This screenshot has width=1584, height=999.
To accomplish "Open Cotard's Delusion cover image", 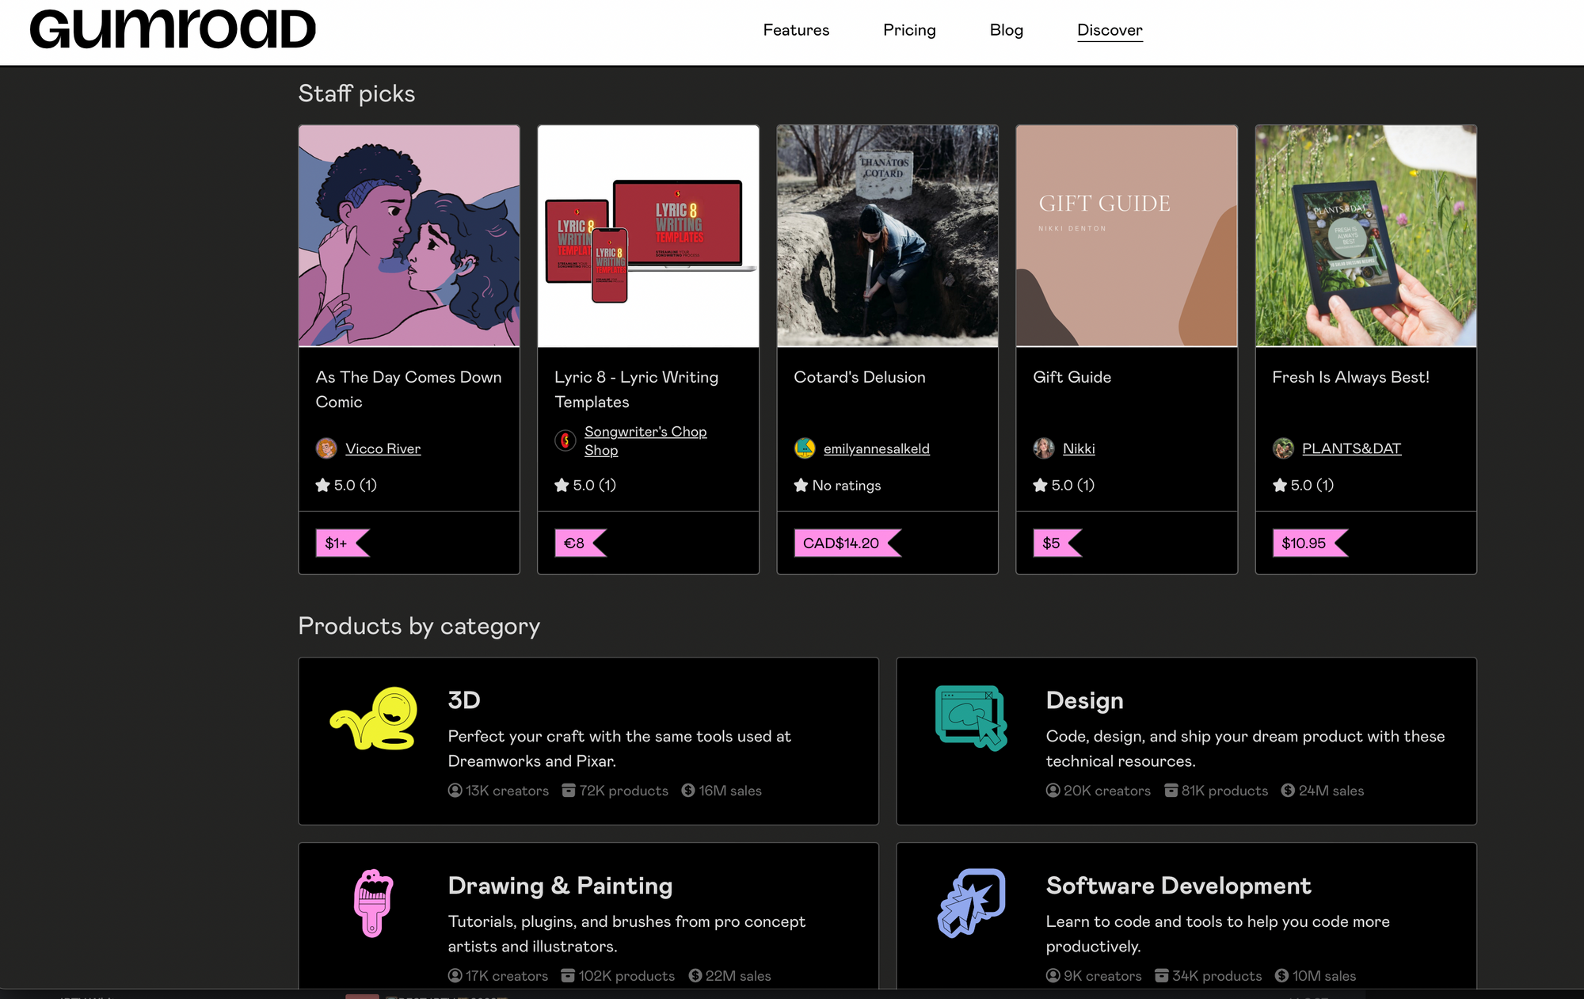I will (888, 235).
